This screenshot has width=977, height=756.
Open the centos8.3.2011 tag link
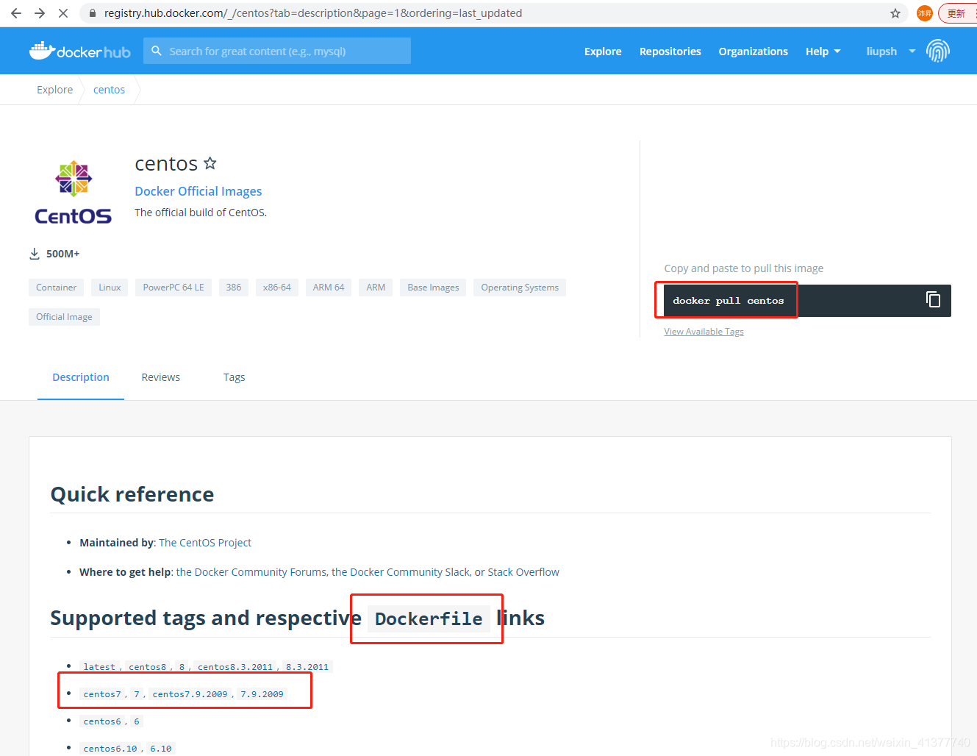click(235, 667)
